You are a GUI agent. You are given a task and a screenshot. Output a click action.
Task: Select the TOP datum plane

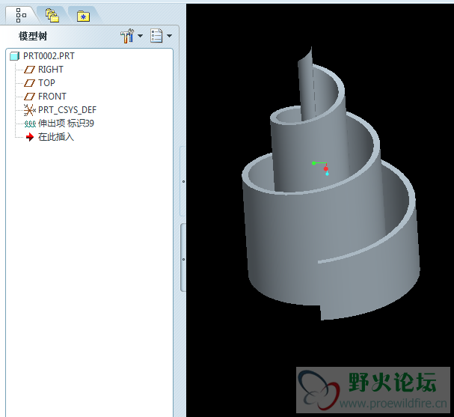click(x=46, y=83)
